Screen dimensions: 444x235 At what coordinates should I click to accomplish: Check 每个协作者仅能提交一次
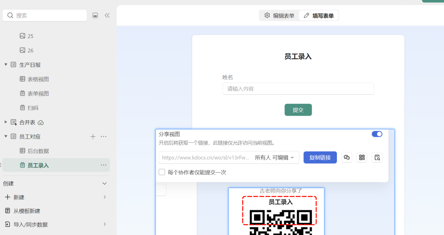162,172
